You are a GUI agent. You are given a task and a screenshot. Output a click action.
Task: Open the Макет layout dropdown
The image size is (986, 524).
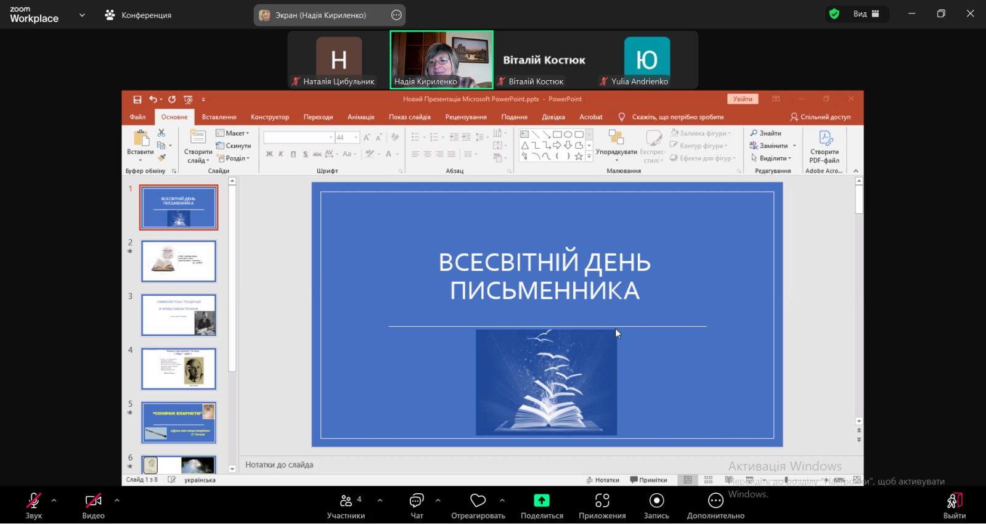click(233, 133)
